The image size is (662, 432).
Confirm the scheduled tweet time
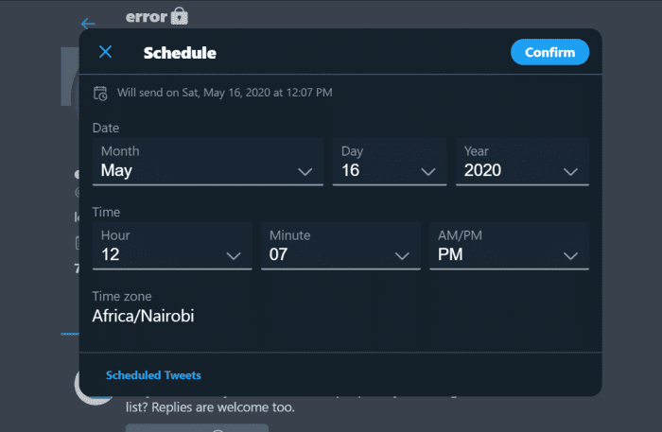coord(549,52)
